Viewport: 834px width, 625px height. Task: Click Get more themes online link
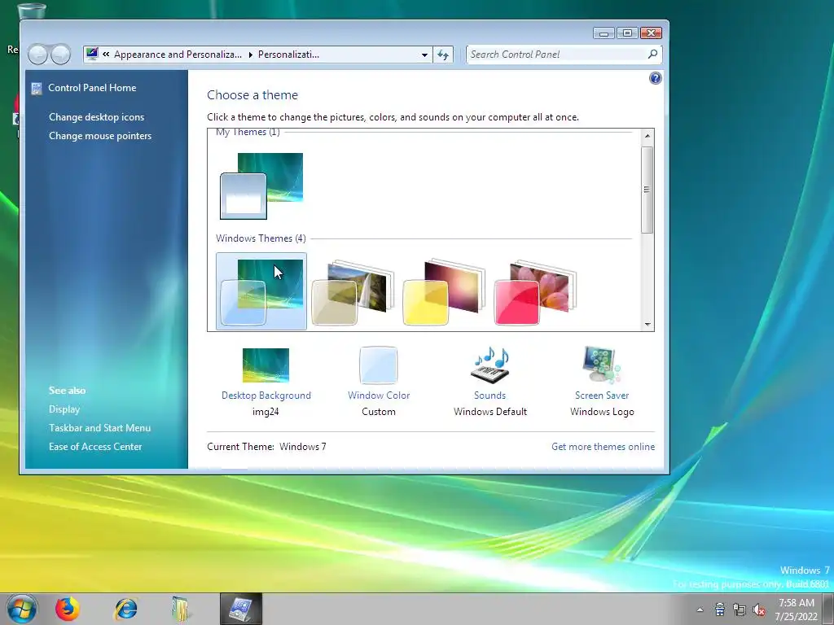click(604, 447)
